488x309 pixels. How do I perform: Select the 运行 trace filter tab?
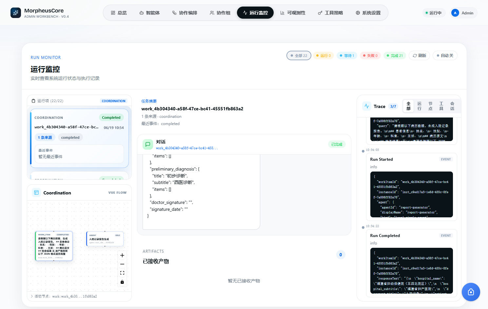(420, 106)
